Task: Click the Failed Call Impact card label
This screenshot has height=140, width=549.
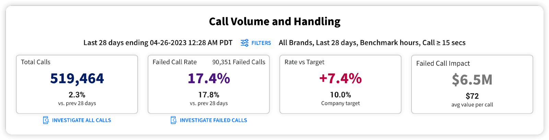Action: coord(443,63)
